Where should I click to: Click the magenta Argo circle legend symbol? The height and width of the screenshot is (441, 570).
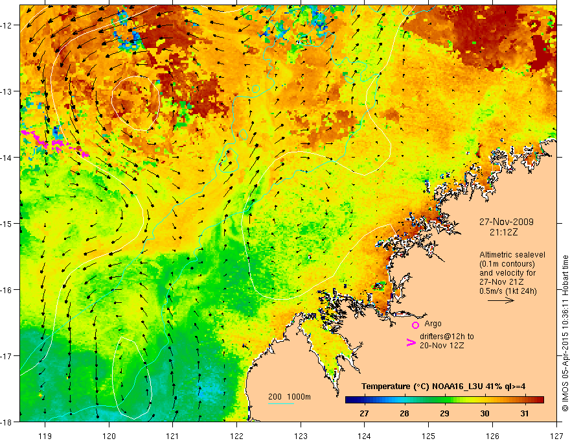[415, 325]
